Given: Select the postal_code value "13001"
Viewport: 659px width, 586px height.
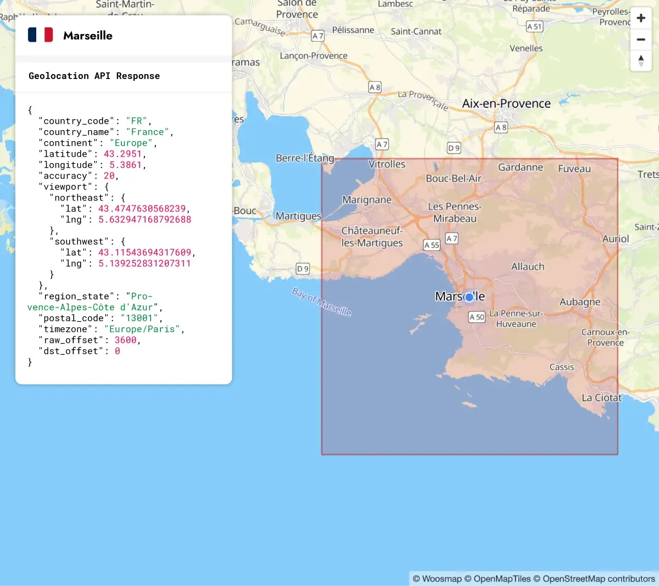Looking at the screenshot, I should (x=139, y=319).
